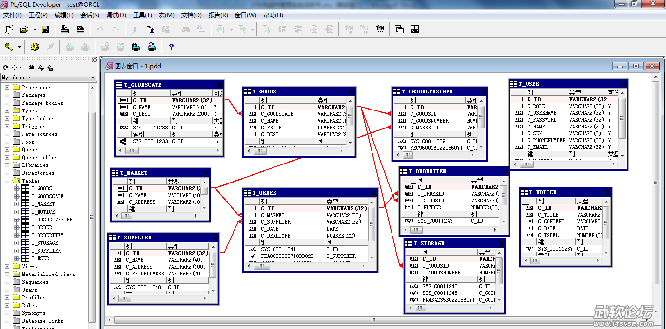Screen dimensions: 666x329
Task: Click the minus icon in object browser toolbar
Action: coord(23,68)
